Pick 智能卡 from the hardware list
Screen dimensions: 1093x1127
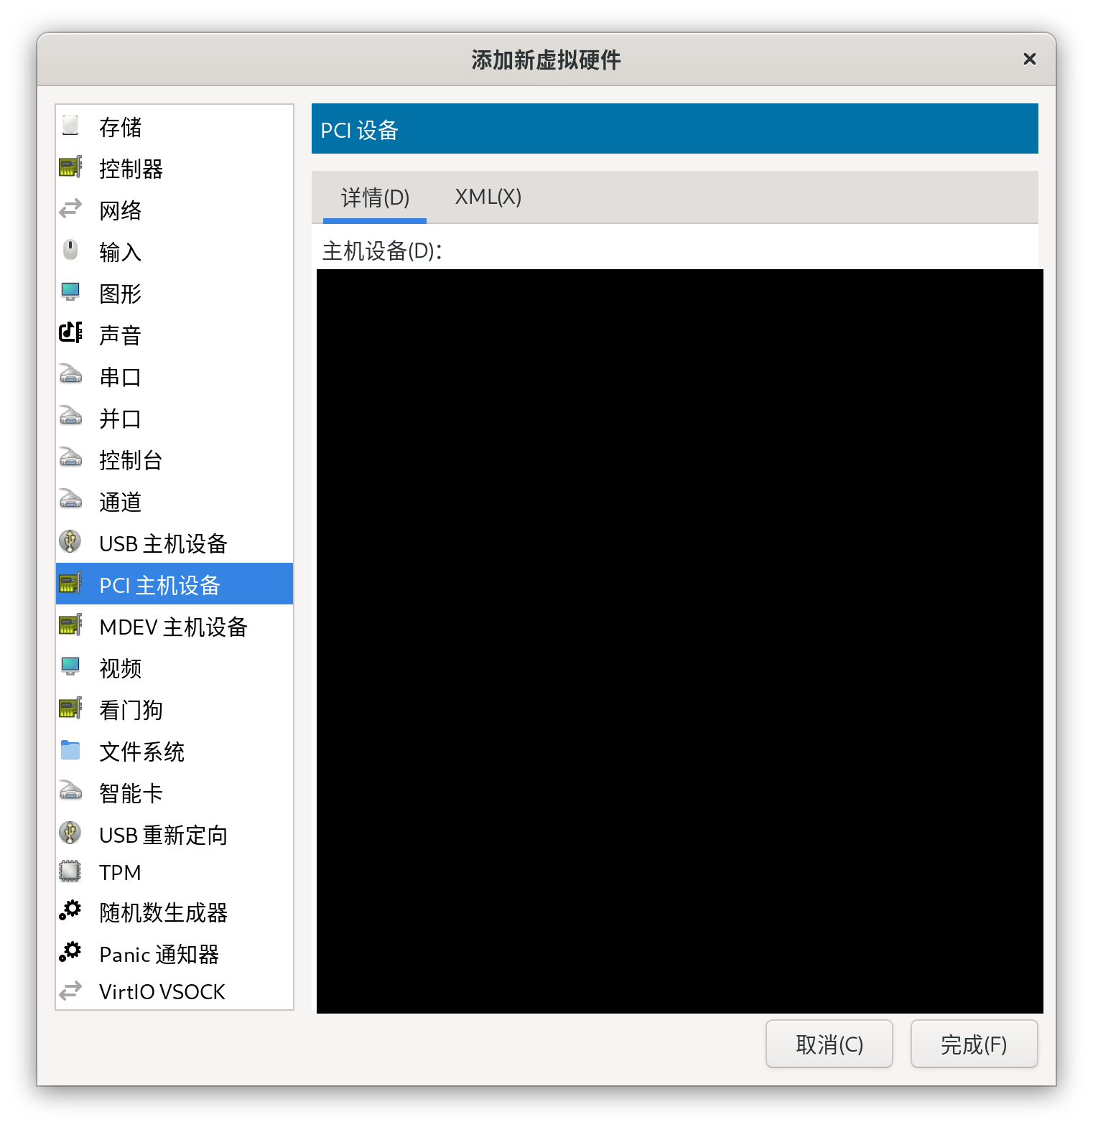click(x=175, y=793)
